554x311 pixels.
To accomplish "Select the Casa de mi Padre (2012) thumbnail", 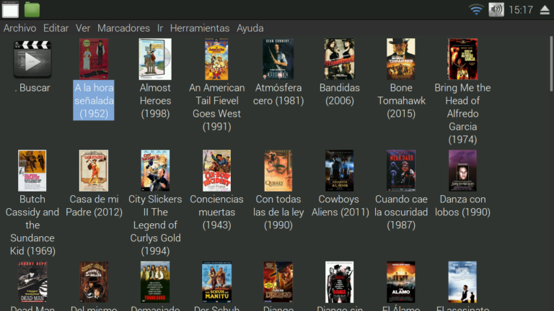I will (x=94, y=171).
